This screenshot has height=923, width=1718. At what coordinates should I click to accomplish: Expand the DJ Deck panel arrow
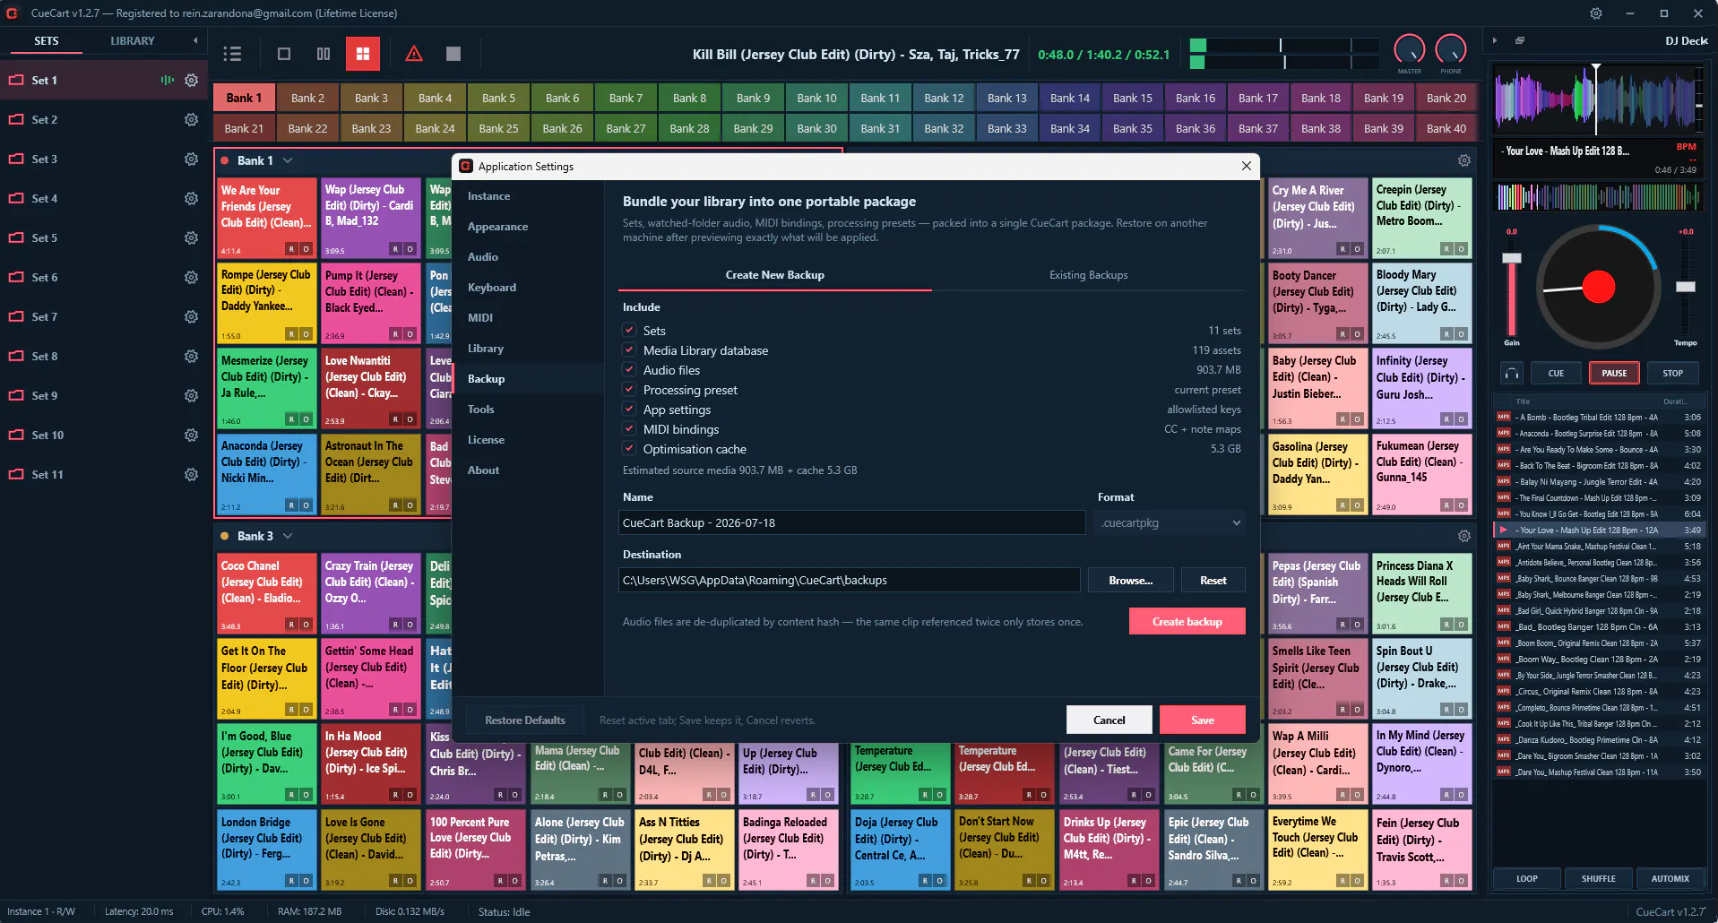pyautogui.click(x=1494, y=40)
